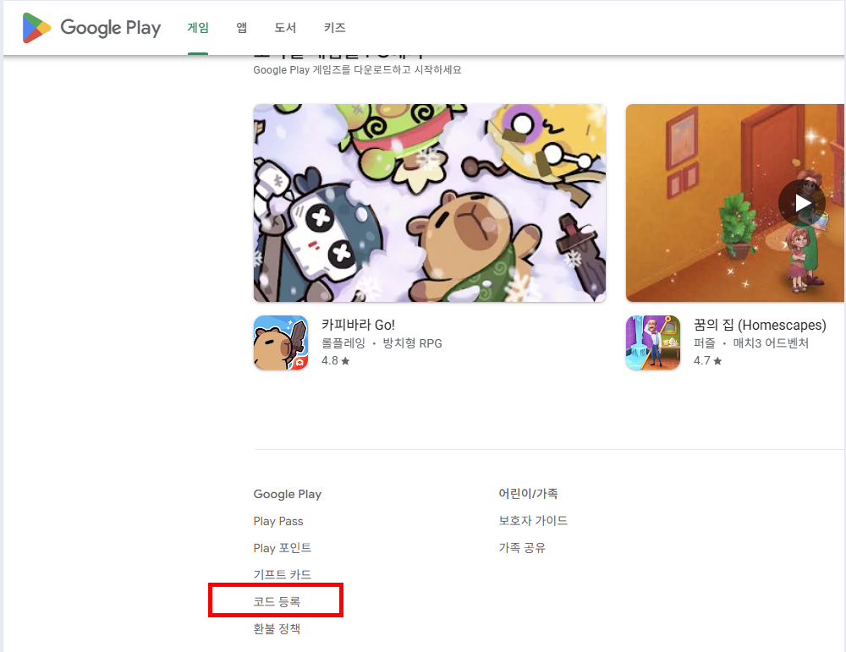Viewport: 846px width, 652px height.
Task: Click the 어린이/가족 footer heading
Action: pos(528,494)
